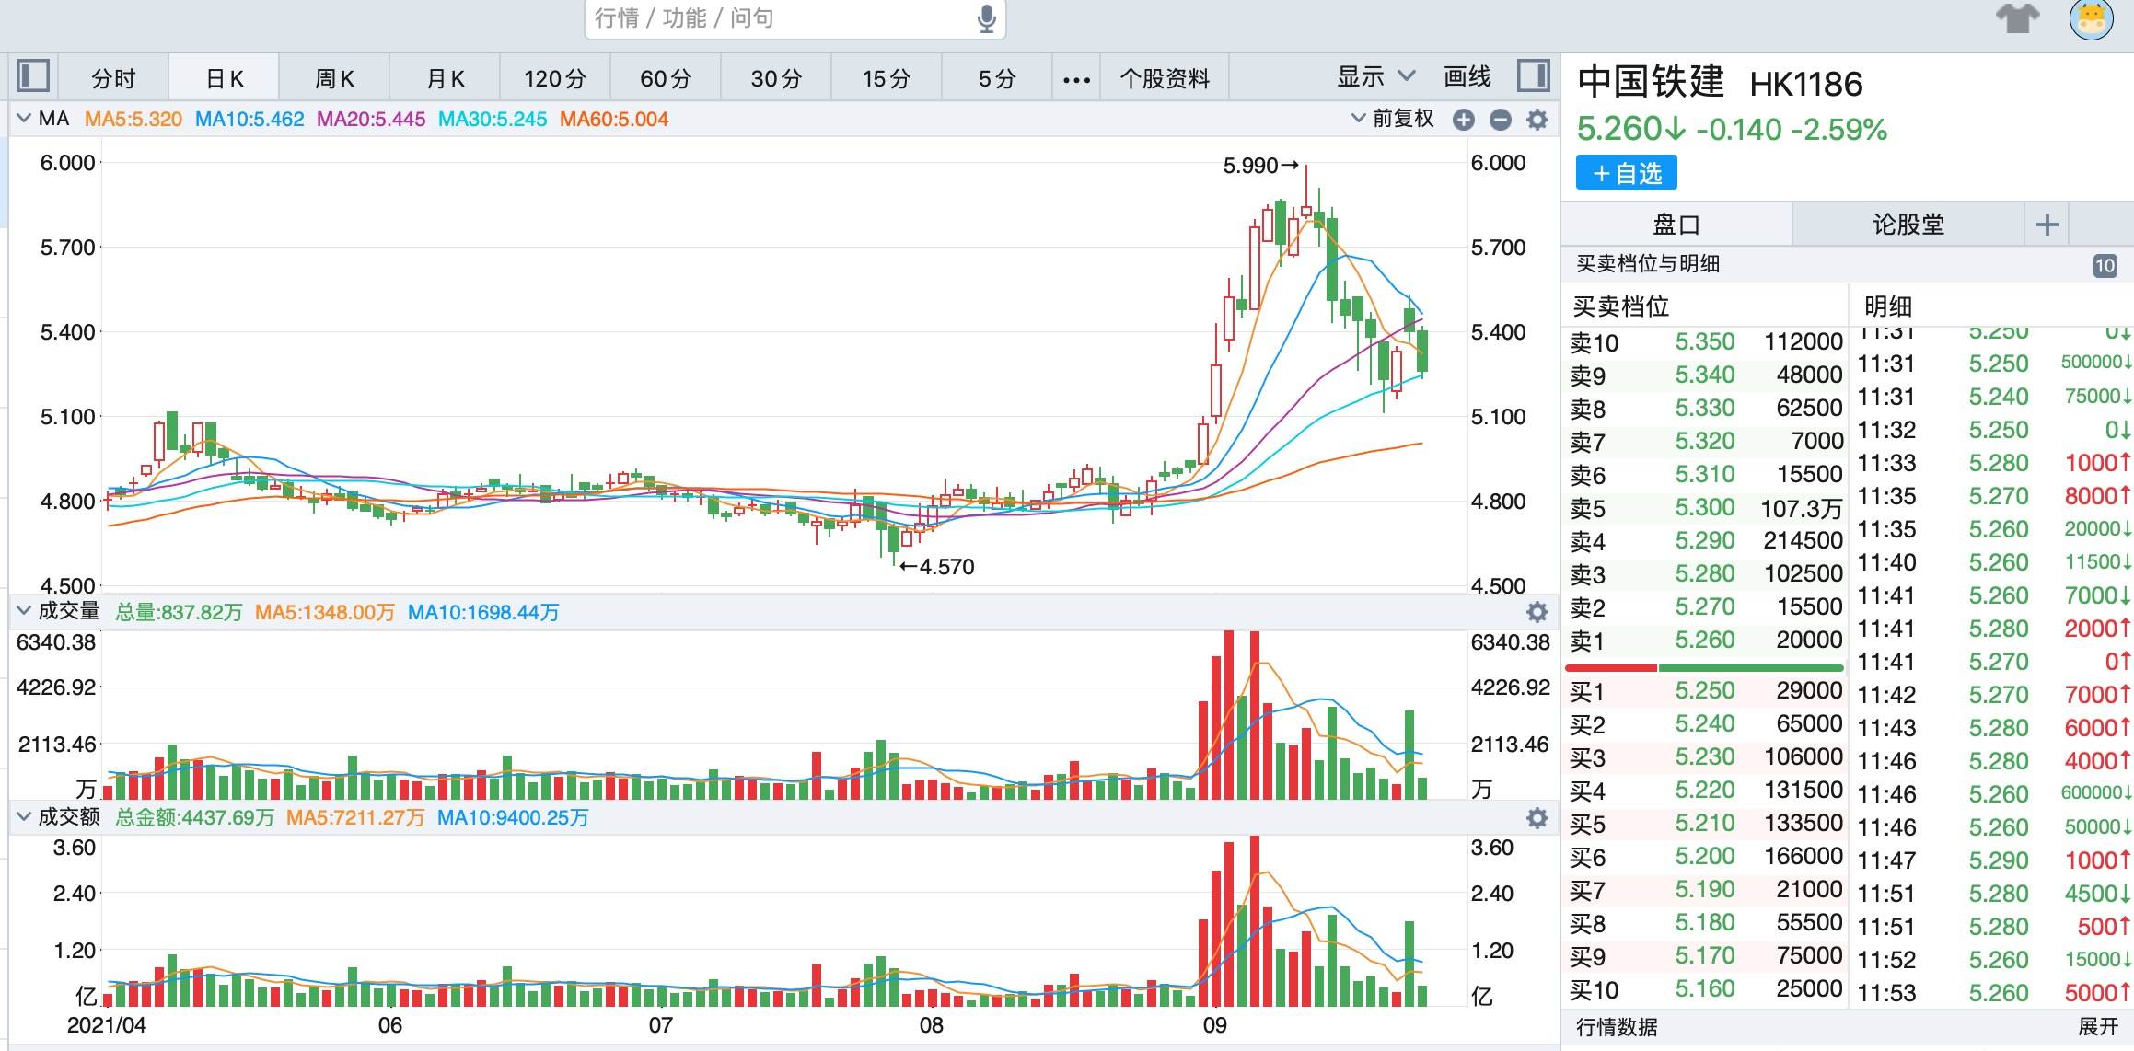Click the level 10 depth badge
The width and height of the screenshot is (2134, 1051).
[2105, 266]
